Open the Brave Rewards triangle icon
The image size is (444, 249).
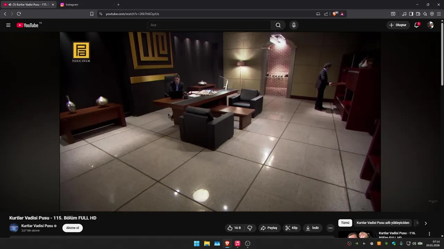[x=342, y=14]
